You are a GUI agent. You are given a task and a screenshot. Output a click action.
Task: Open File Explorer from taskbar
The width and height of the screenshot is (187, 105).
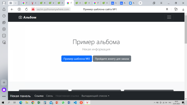(x=27, y=103)
